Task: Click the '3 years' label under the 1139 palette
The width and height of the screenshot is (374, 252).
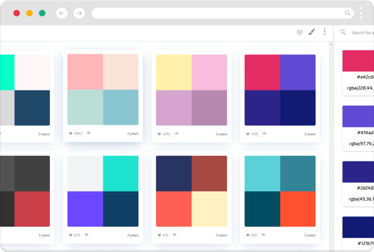Action: pos(310,134)
